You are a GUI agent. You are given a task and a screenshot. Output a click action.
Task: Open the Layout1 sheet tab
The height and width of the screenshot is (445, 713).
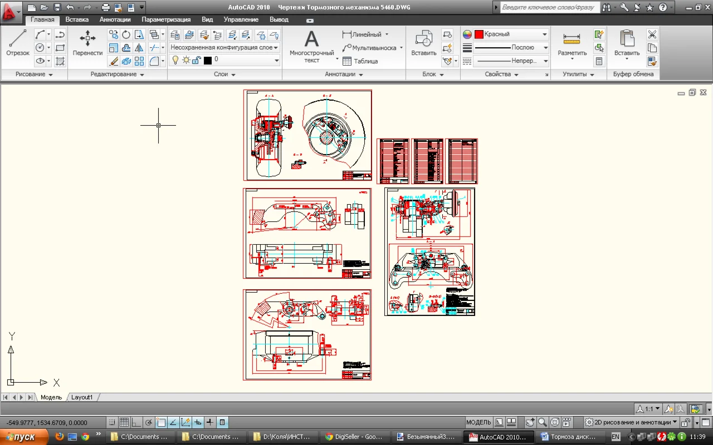point(82,397)
